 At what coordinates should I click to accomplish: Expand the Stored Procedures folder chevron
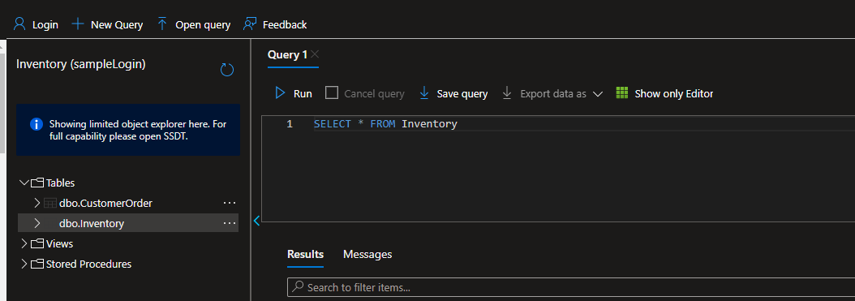pos(24,264)
